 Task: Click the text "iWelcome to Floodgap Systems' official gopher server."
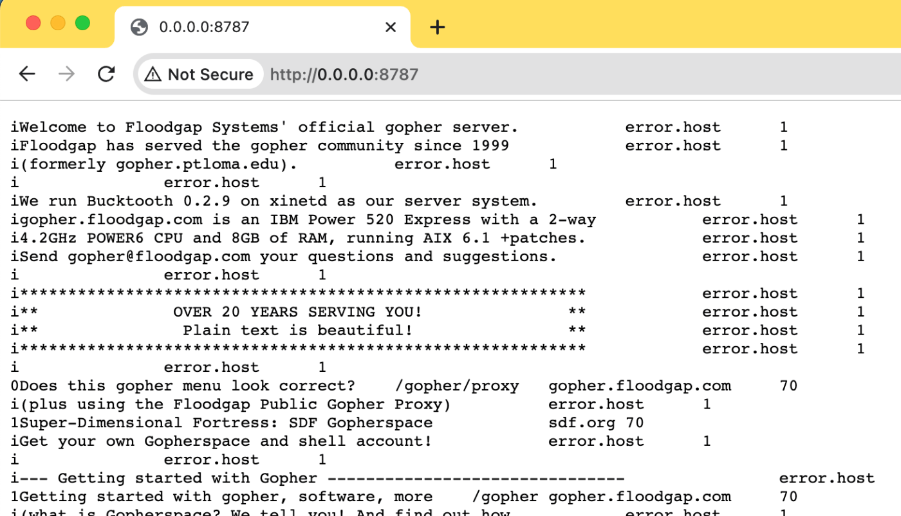(x=265, y=127)
